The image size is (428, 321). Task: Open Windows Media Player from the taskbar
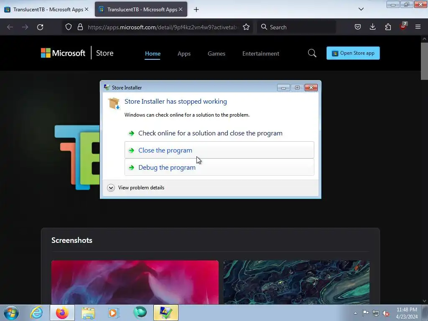[114, 313]
